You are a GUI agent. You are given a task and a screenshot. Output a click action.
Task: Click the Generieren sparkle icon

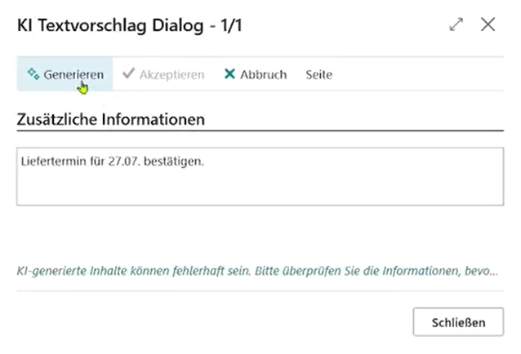pyautogui.click(x=33, y=73)
